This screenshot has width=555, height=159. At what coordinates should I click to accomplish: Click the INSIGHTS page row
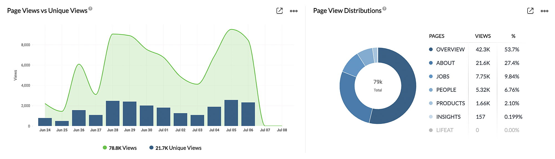pyautogui.click(x=476, y=117)
